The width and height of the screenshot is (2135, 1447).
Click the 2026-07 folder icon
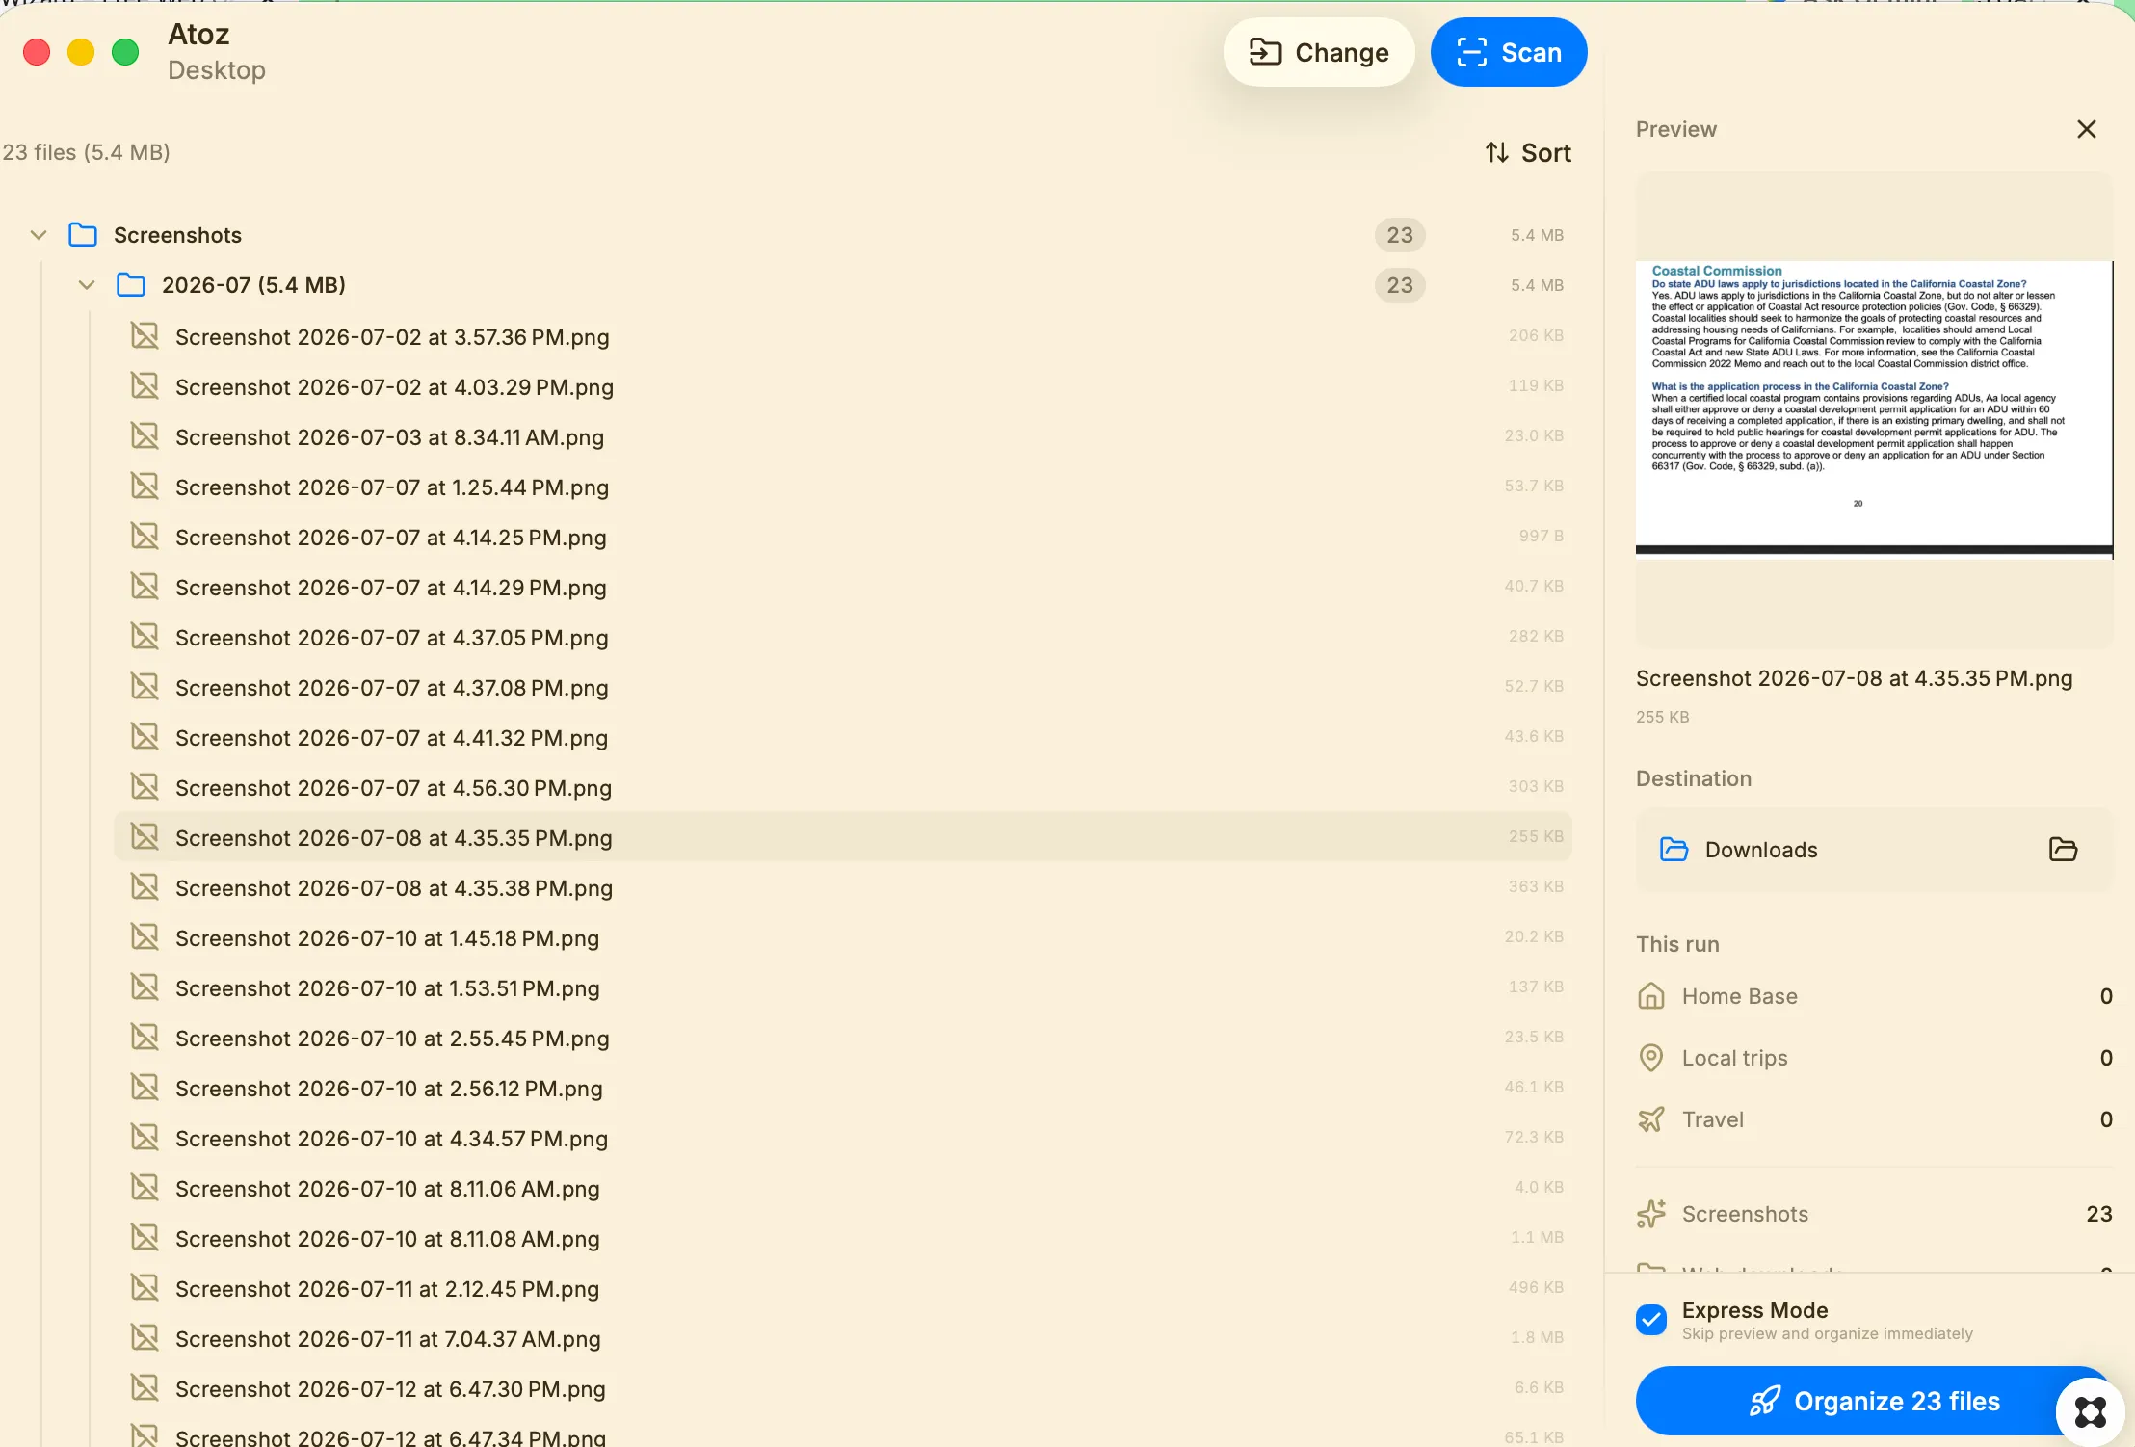point(131,285)
